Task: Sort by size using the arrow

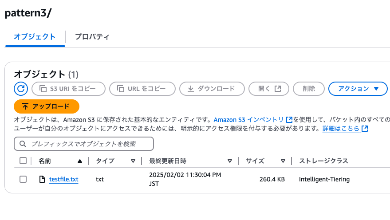Action: tap(283, 161)
